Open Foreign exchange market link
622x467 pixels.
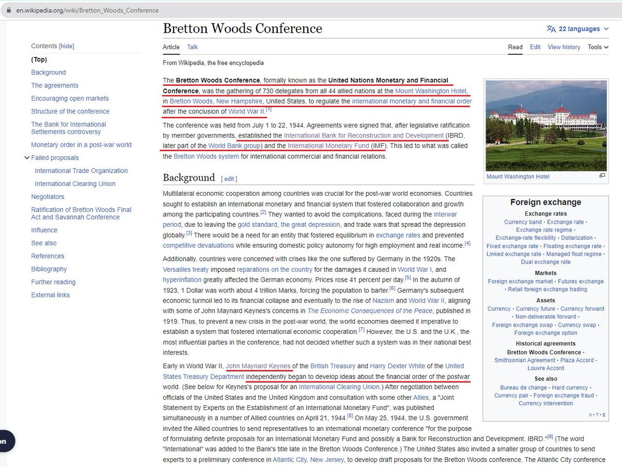(520, 282)
